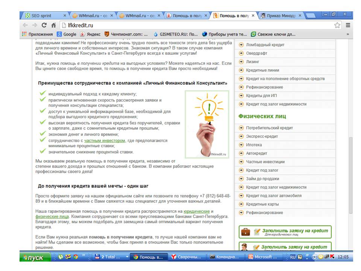Switch to the Microsoft ... taskbar window
The image size is (361, 271).
(263, 257)
